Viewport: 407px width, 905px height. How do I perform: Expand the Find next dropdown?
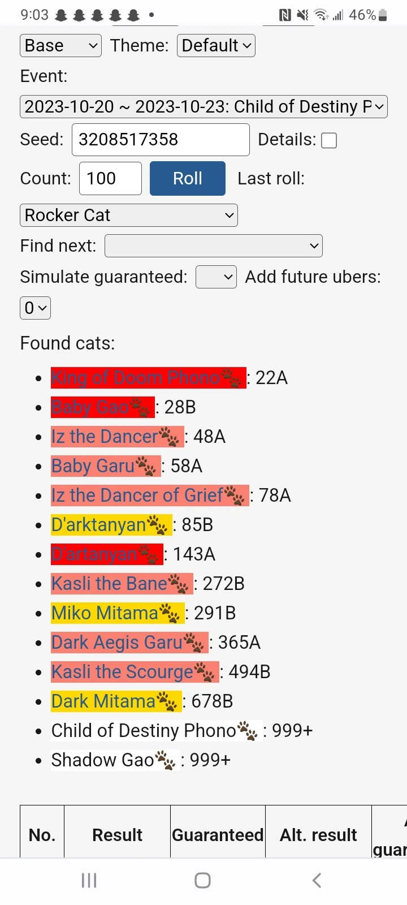pos(213,245)
